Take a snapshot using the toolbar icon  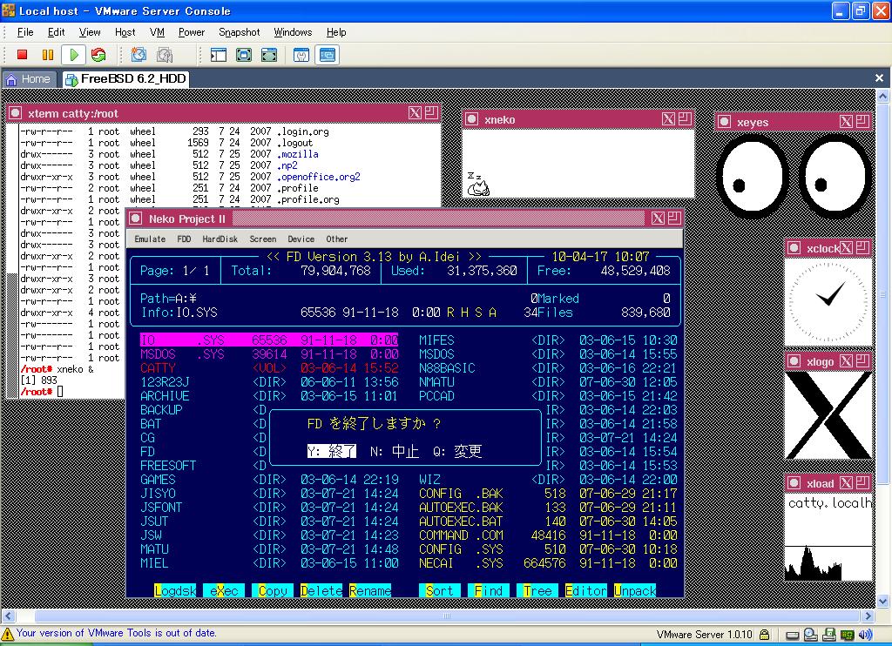click(139, 55)
